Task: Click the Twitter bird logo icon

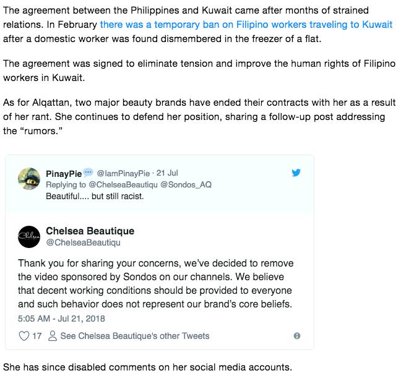Action: coord(296,173)
